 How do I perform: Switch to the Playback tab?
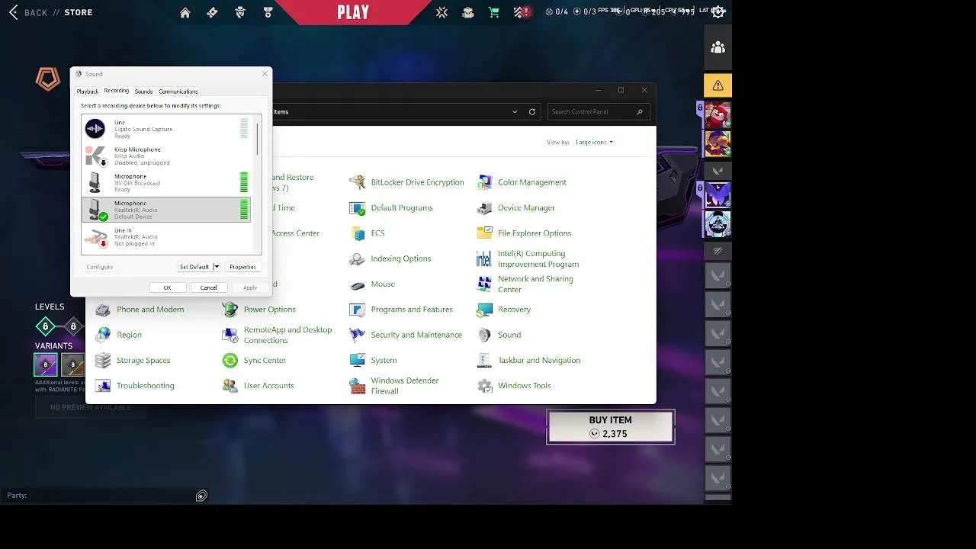88,91
